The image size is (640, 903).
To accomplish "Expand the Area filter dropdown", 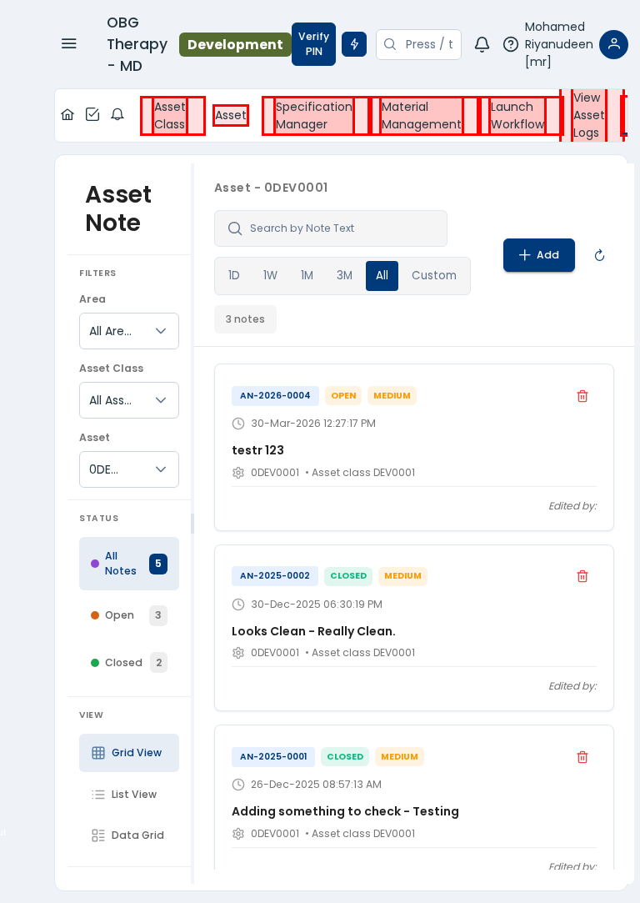I will tap(129, 331).
